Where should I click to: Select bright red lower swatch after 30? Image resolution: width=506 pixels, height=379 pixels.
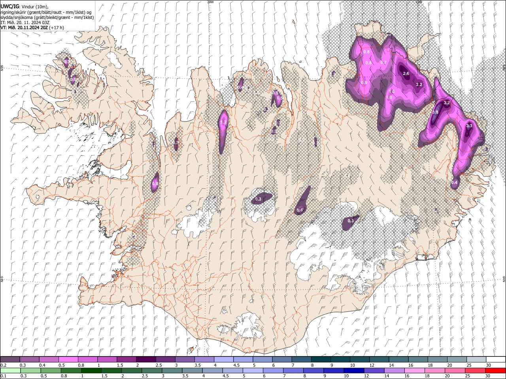point(495,371)
